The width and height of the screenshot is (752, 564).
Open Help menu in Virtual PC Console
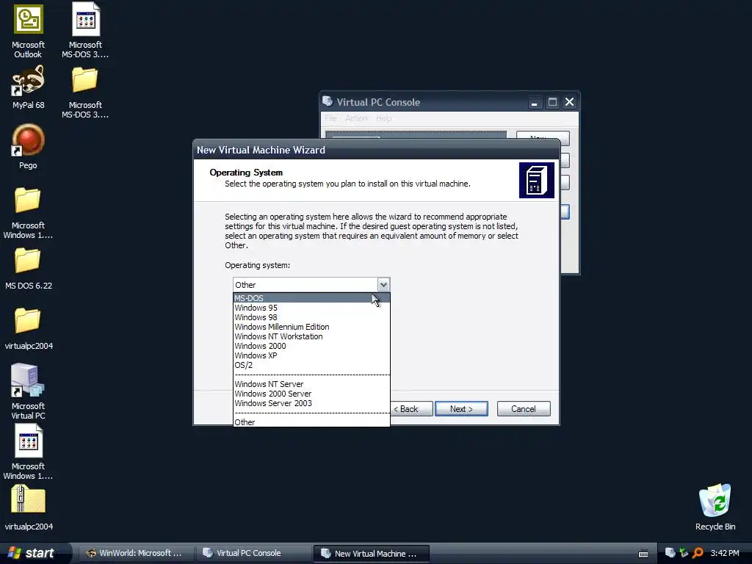tap(383, 118)
